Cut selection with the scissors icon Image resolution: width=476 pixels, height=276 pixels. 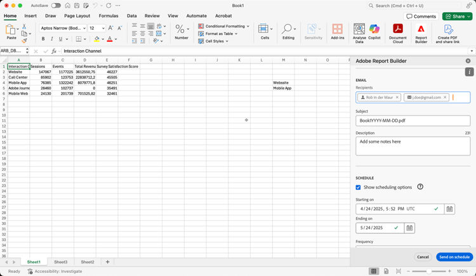[24, 27]
